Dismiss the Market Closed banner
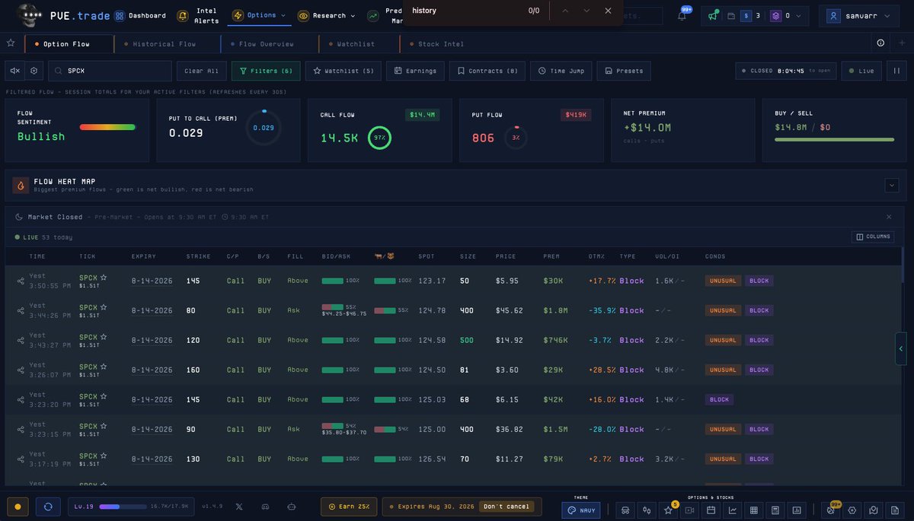Image resolution: width=914 pixels, height=521 pixels. (889, 217)
